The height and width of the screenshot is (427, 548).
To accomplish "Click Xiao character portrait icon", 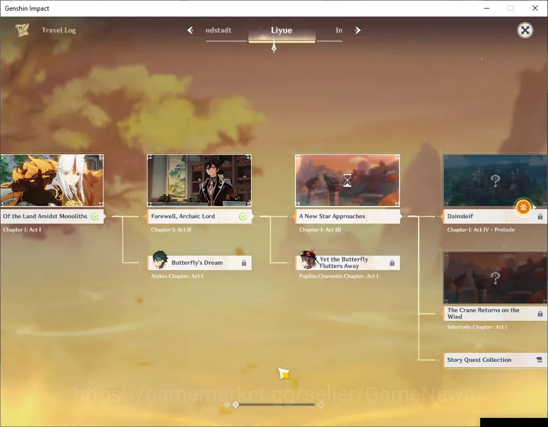I will click(x=160, y=260).
